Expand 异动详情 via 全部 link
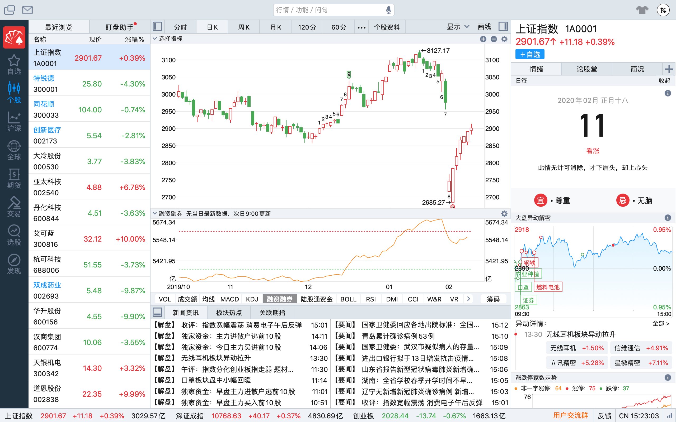Viewport: 676px width, 422px height. click(661, 323)
